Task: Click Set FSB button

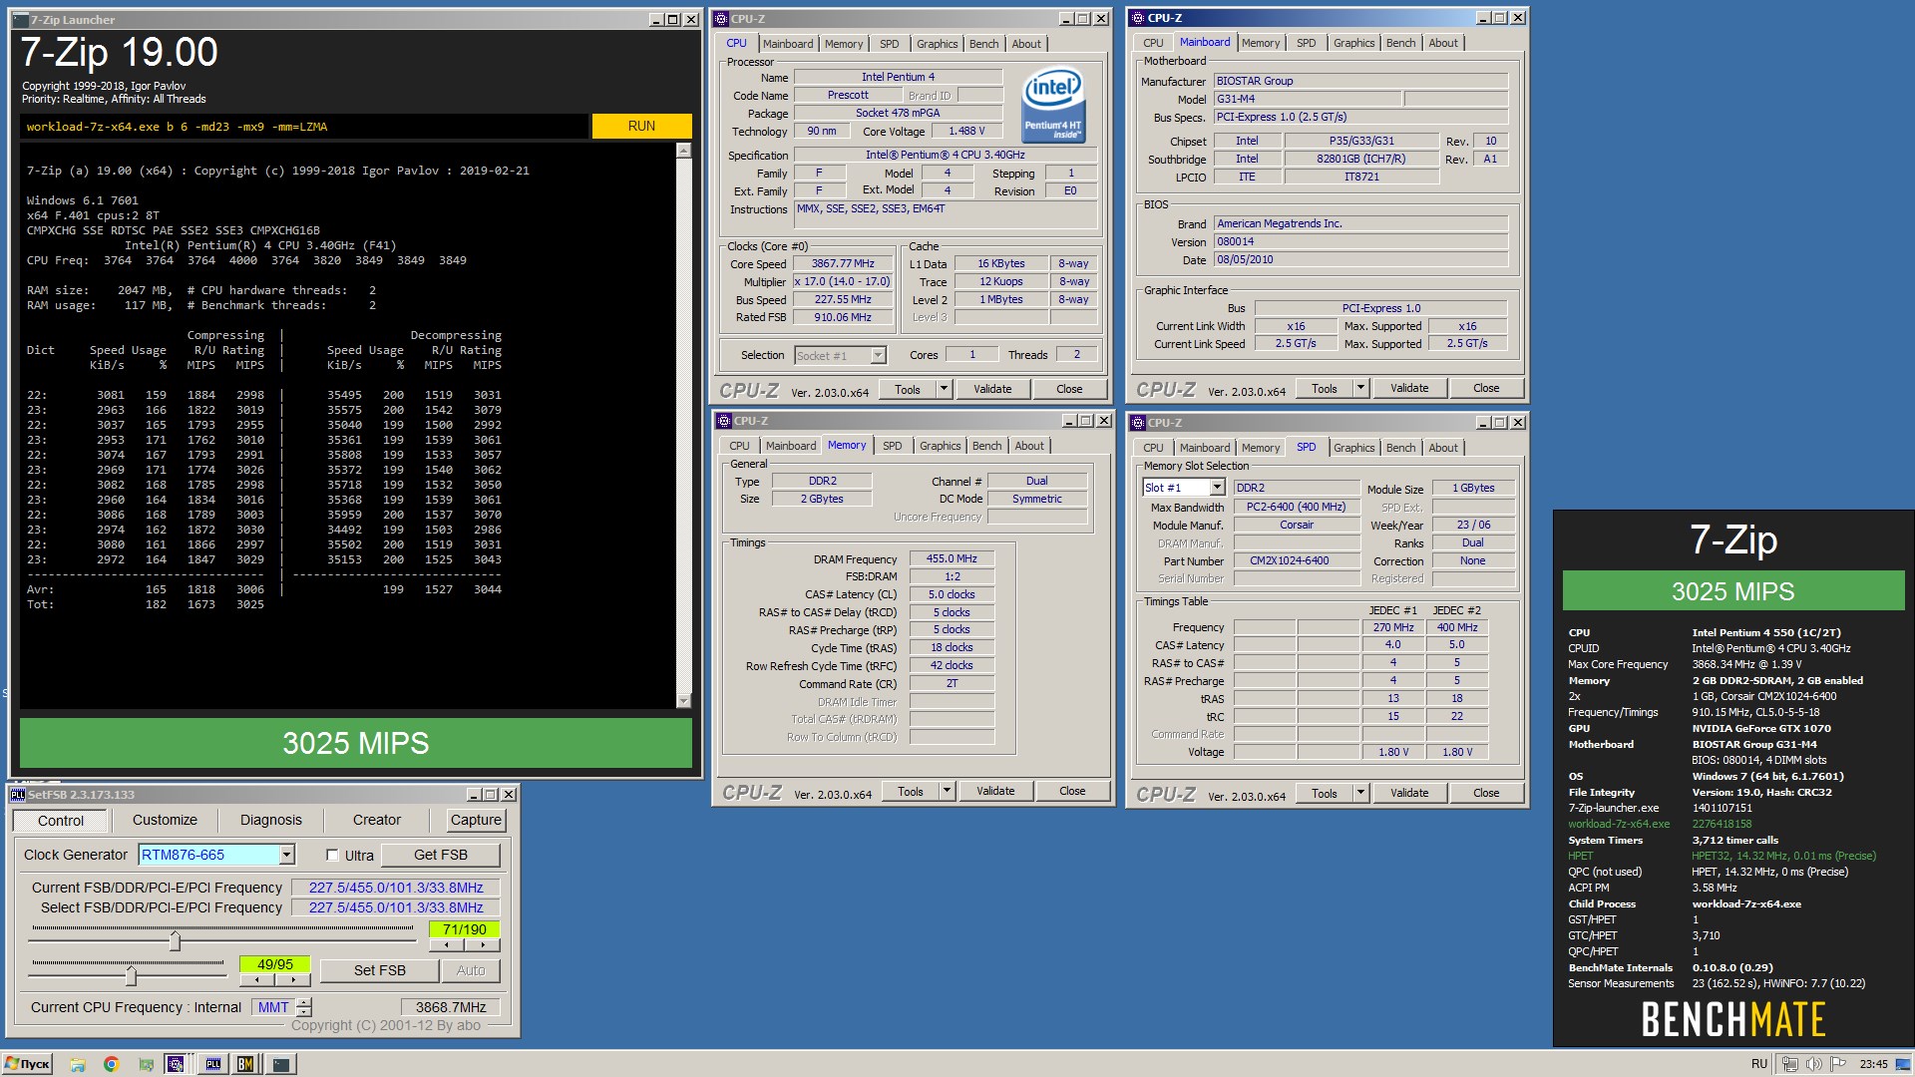Action: (x=379, y=970)
